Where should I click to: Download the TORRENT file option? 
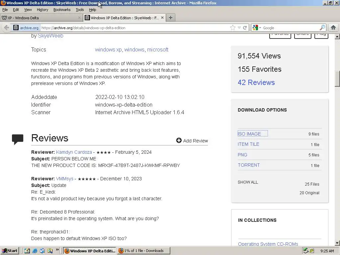pos(249,165)
